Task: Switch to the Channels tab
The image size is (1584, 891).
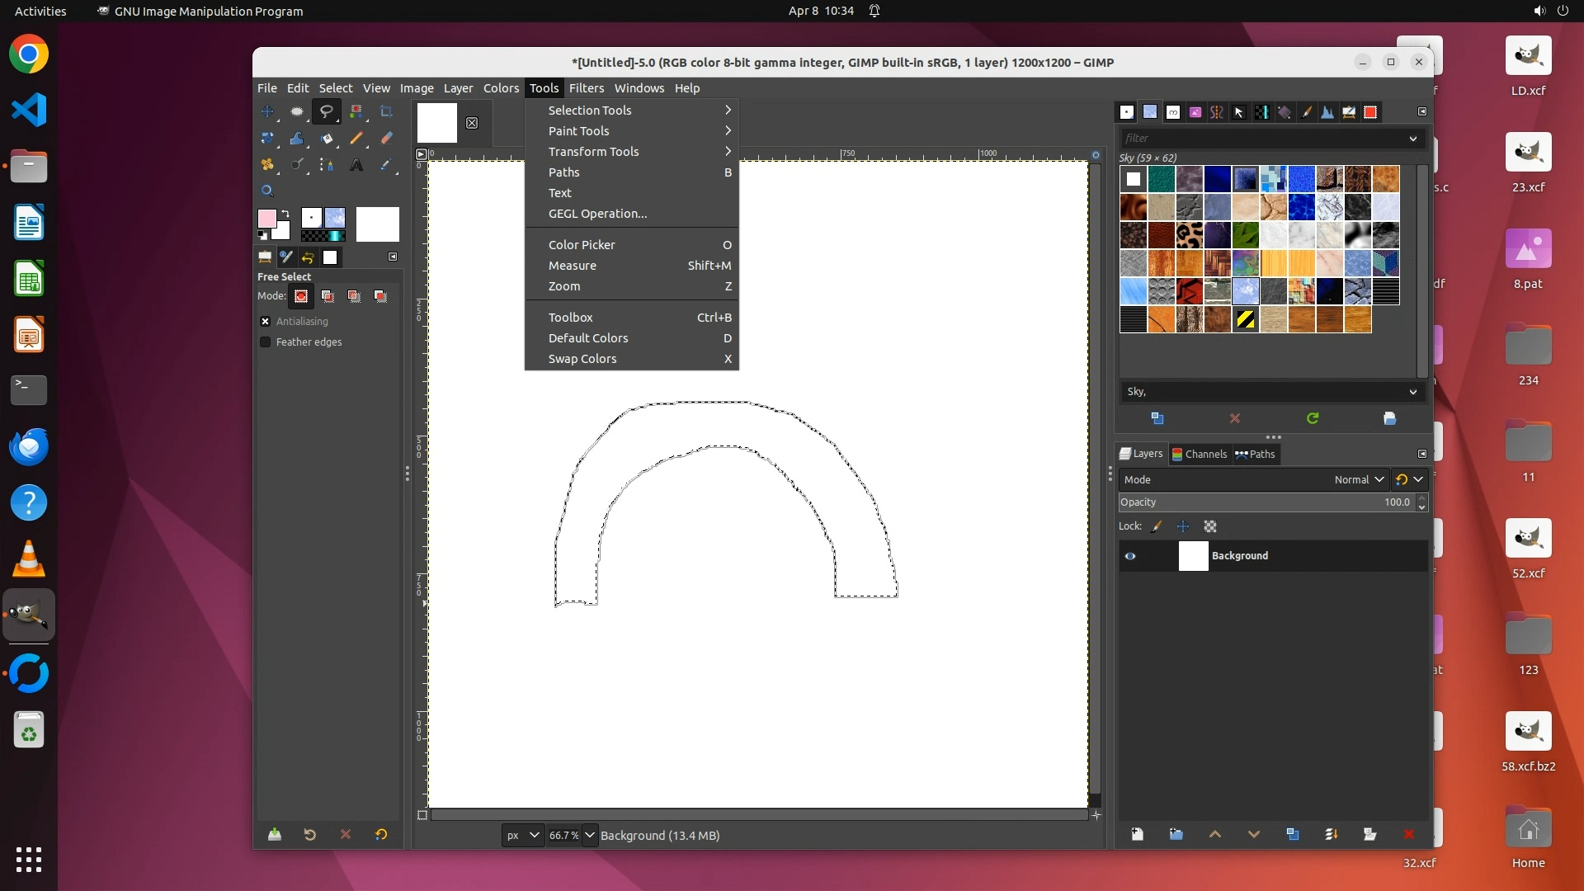Action: coord(1200,454)
